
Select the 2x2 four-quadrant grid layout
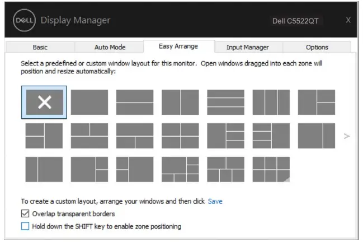tap(180, 136)
